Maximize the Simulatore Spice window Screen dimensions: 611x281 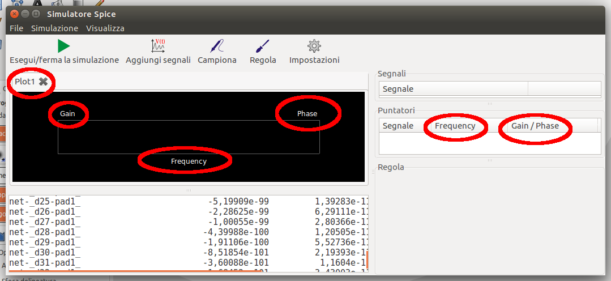point(36,14)
